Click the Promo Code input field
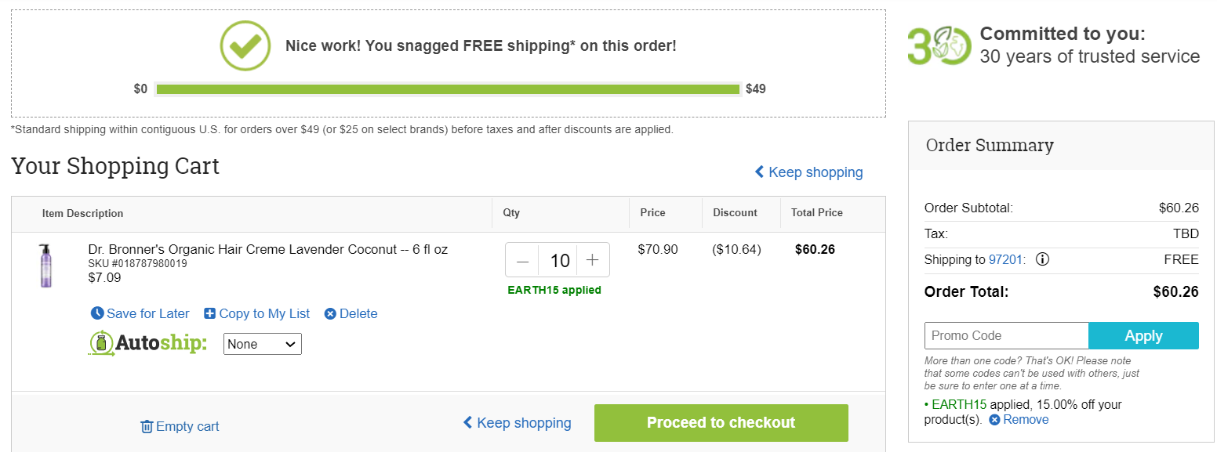1217x452 pixels. 1007,335
